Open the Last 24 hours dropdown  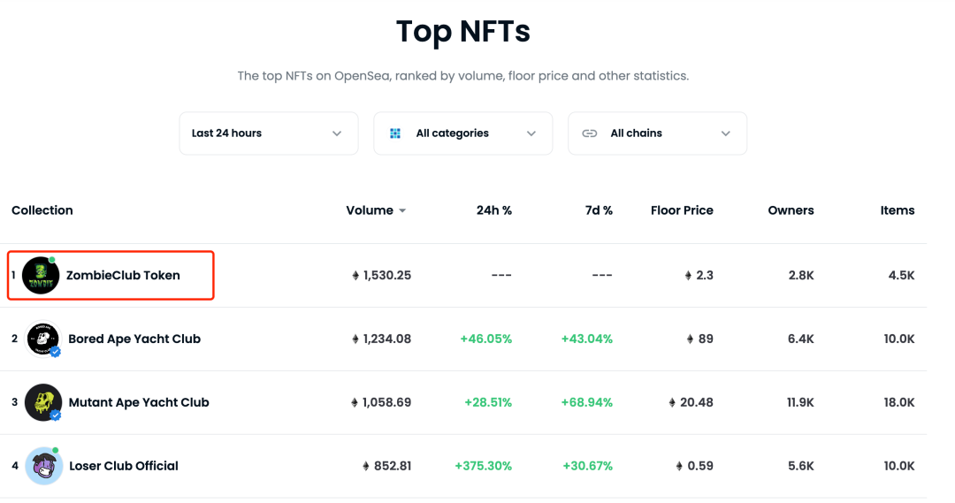point(268,133)
